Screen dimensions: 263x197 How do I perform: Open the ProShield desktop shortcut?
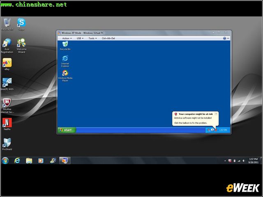[7, 144]
